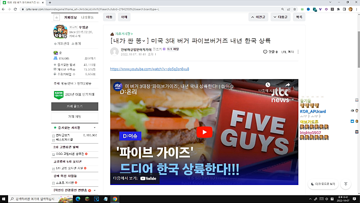Open 전체글보기 board
Image resolution: width=360 pixels, height=203 pixels.
click(63, 135)
